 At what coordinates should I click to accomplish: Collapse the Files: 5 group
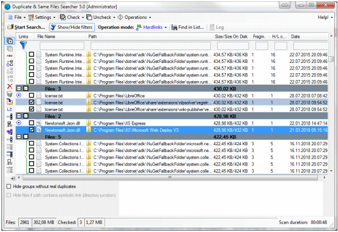[x=19, y=137]
